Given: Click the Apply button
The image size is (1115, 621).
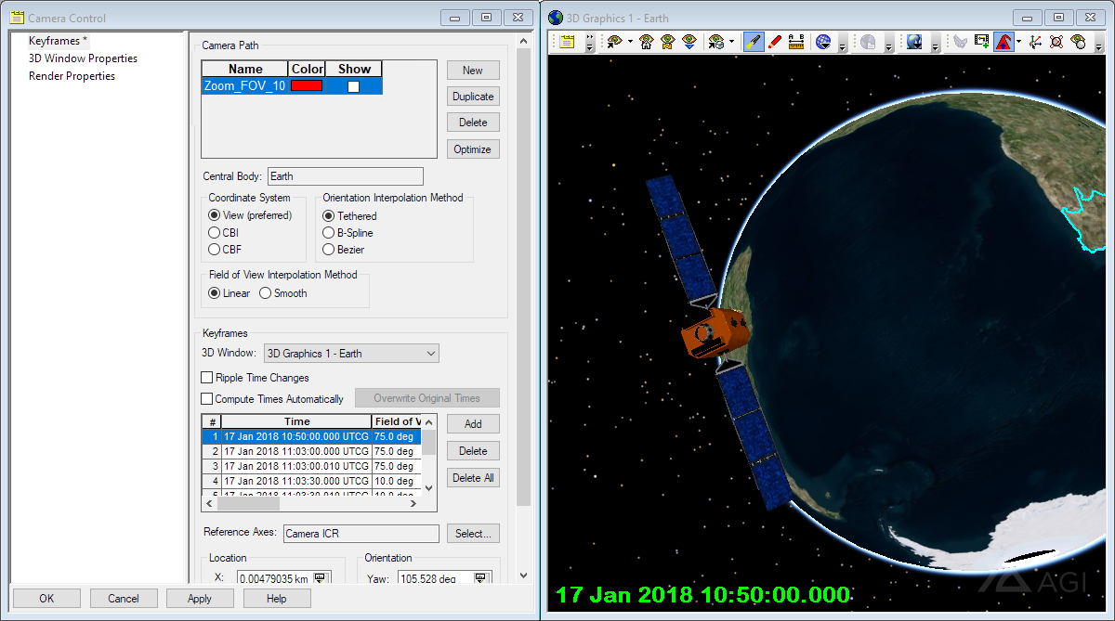Looking at the screenshot, I should click(x=200, y=599).
